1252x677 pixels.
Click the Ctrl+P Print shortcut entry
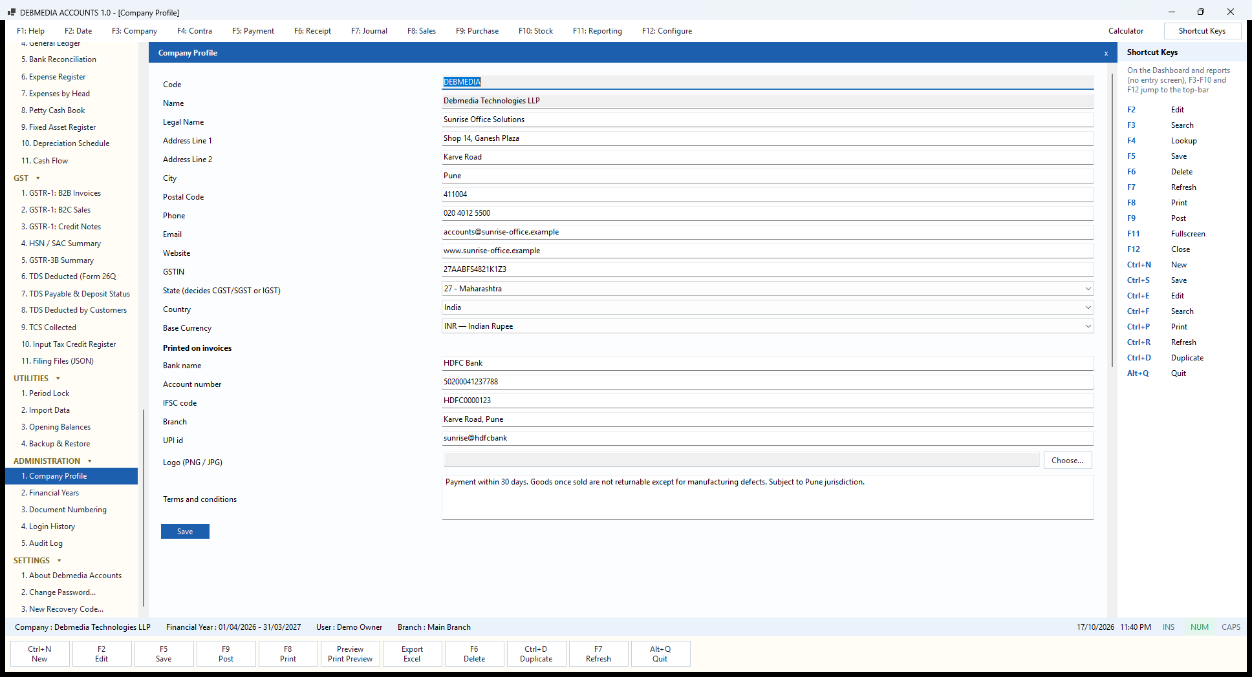1157,327
